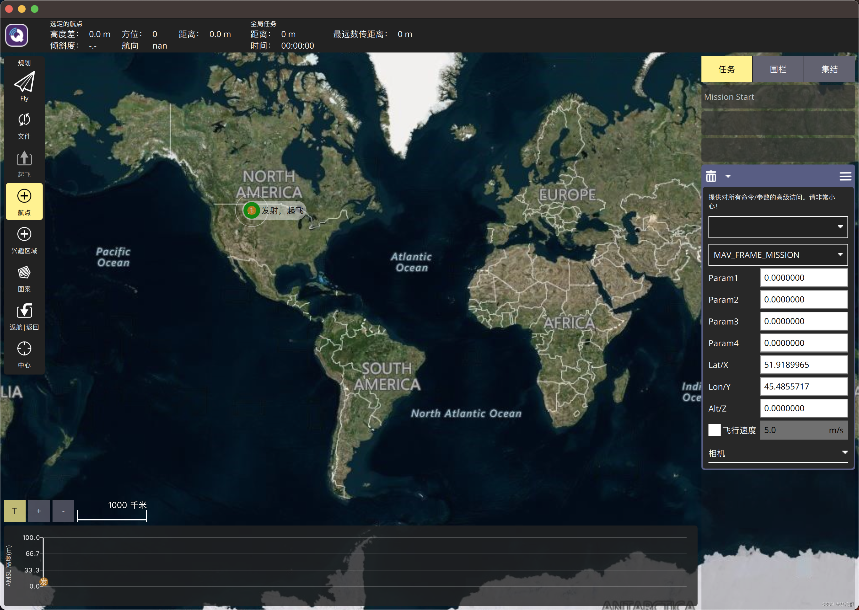Switch to the 任务 mission tab

click(x=726, y=69)
